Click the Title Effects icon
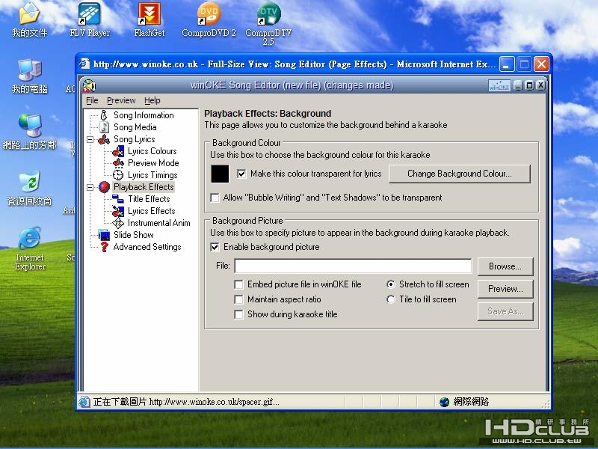The image size is (598, 449). click(x=118, y=199)
